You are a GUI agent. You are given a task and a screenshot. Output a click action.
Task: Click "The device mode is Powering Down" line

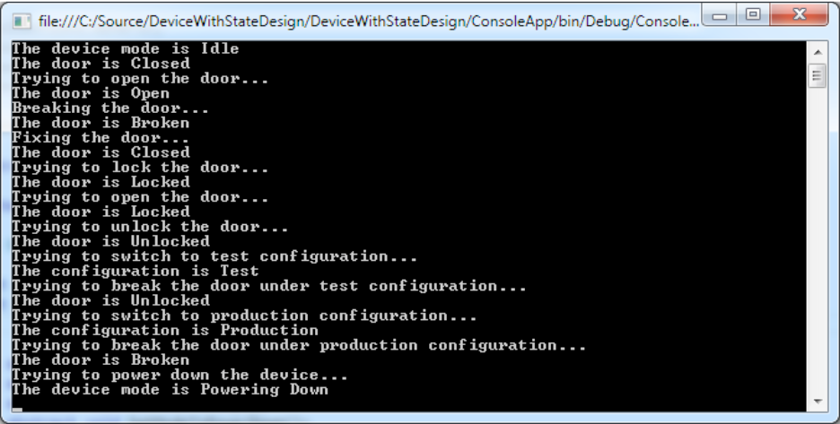point(170,390)
